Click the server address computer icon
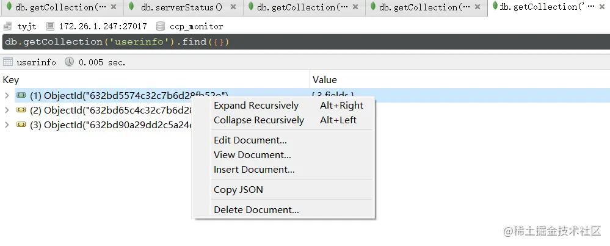The height and width of the screenshot is (246, 610). coord(51,27)
